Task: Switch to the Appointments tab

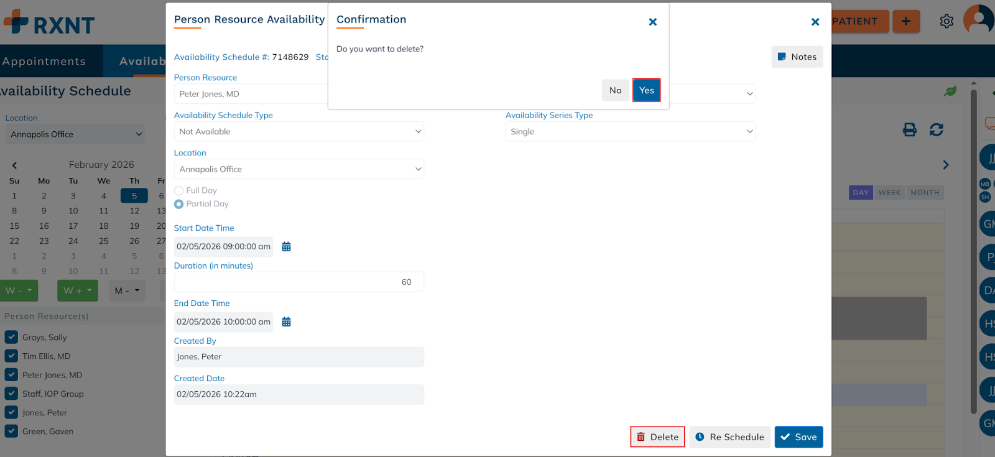Action: [x=44, y=62]
